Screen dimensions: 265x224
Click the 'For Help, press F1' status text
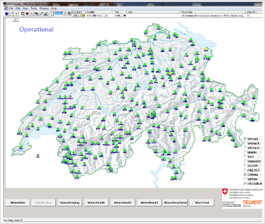coord(13,220)
